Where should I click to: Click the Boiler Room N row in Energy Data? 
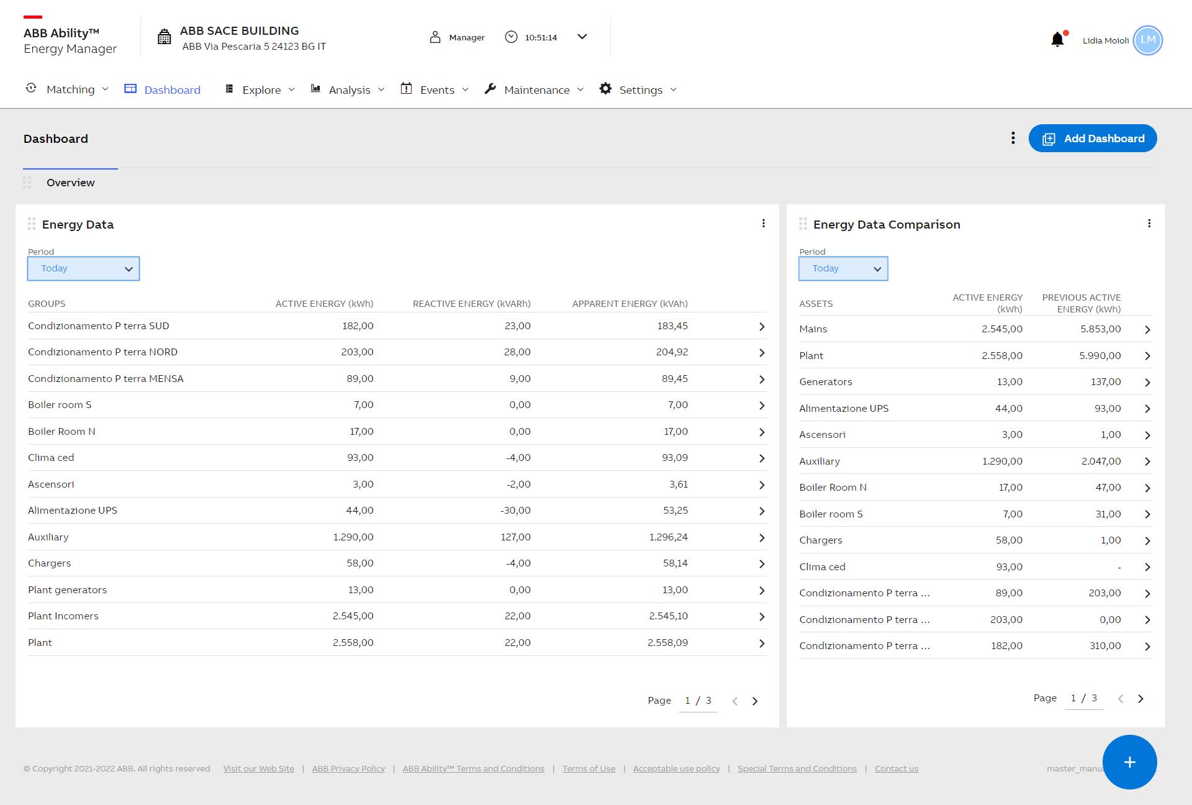(397, 431)
